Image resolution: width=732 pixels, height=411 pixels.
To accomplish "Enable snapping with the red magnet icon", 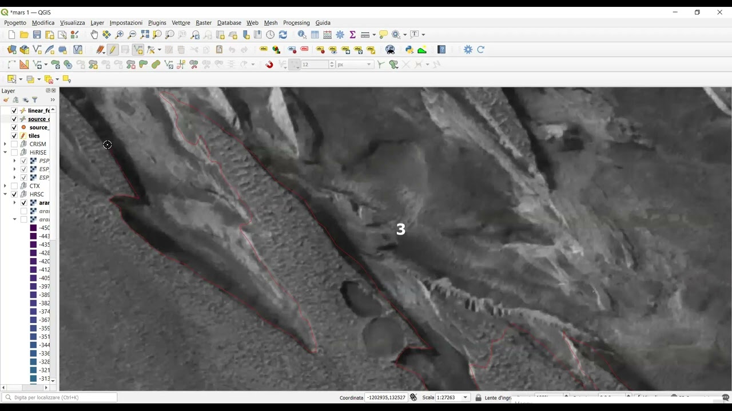I will (x=269, y=65).
